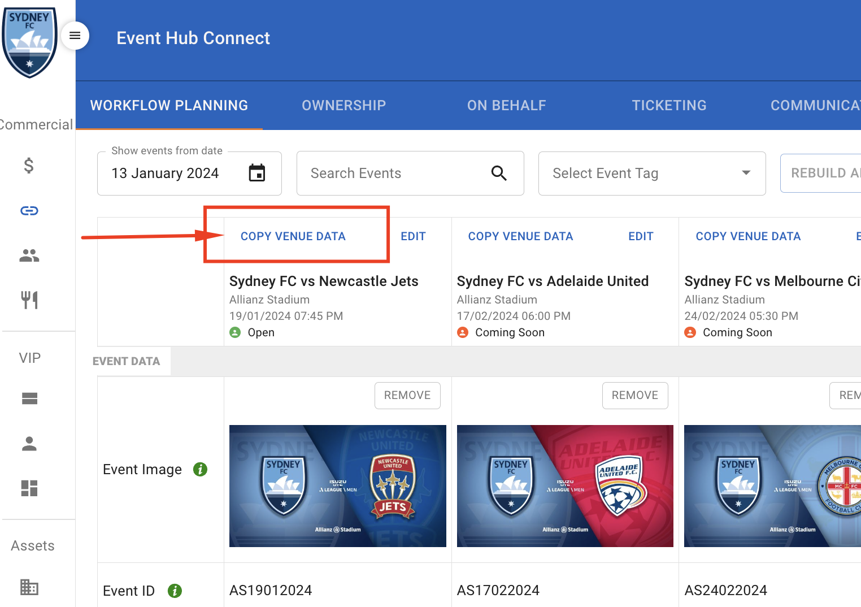This screenshot has width=861, height=607.
Task: Select the link chain sidebar icon
Action: [x=29, y=211]
